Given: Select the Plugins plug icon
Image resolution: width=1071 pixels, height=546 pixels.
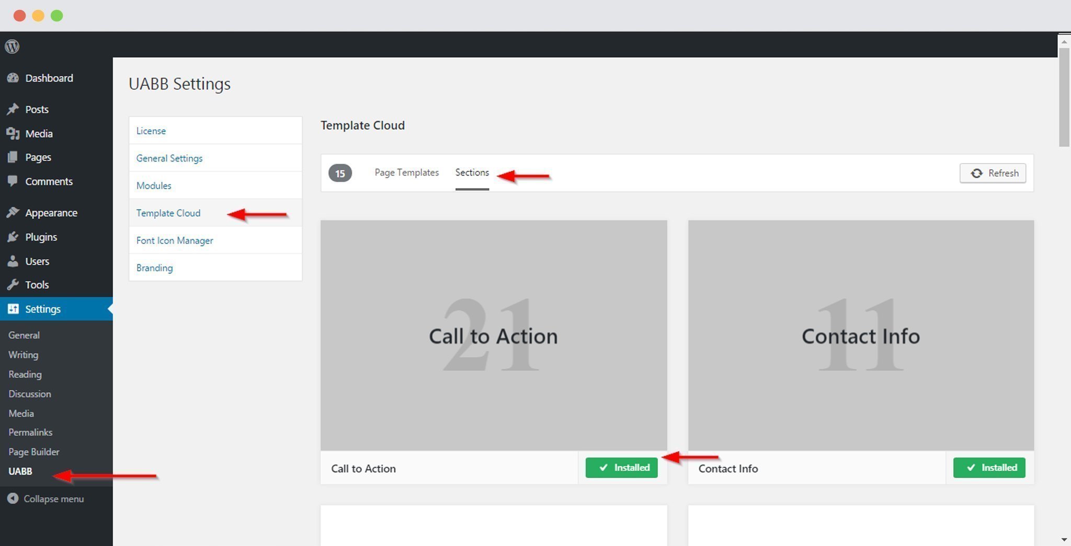Looking at the screenshot, I should (14, 236).
